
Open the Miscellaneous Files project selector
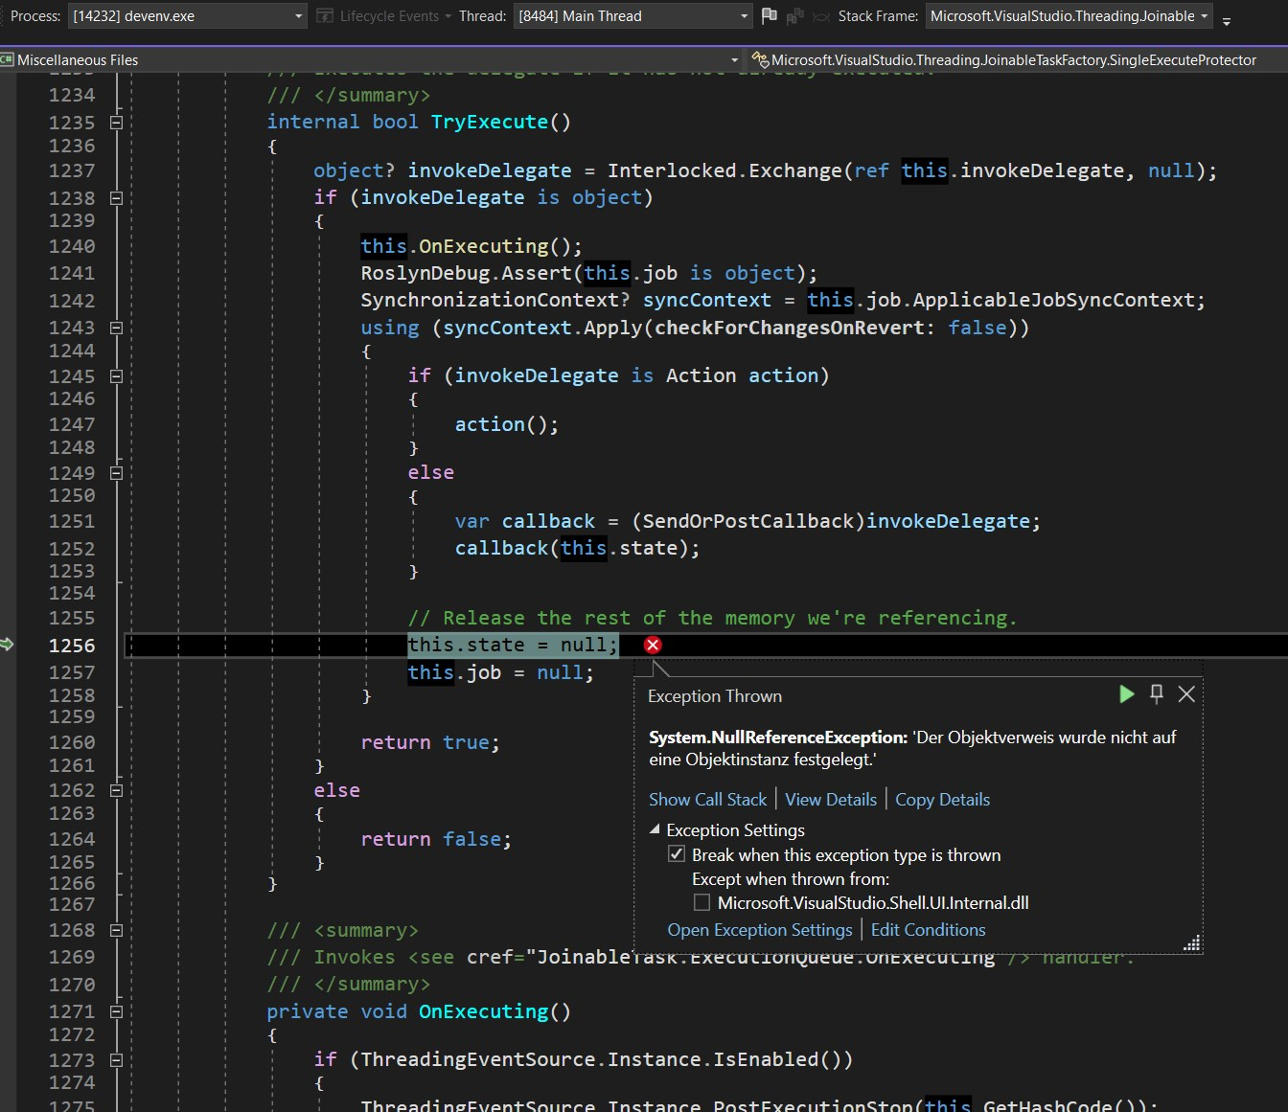tap(734, 59)
